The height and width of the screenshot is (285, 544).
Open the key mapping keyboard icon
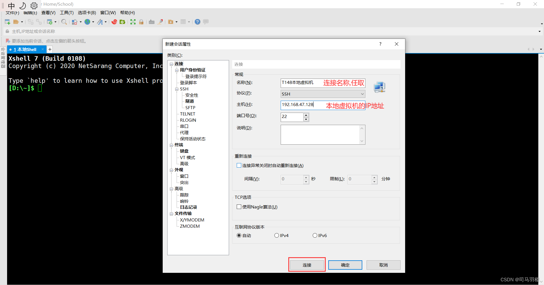(x=152, y=22)
